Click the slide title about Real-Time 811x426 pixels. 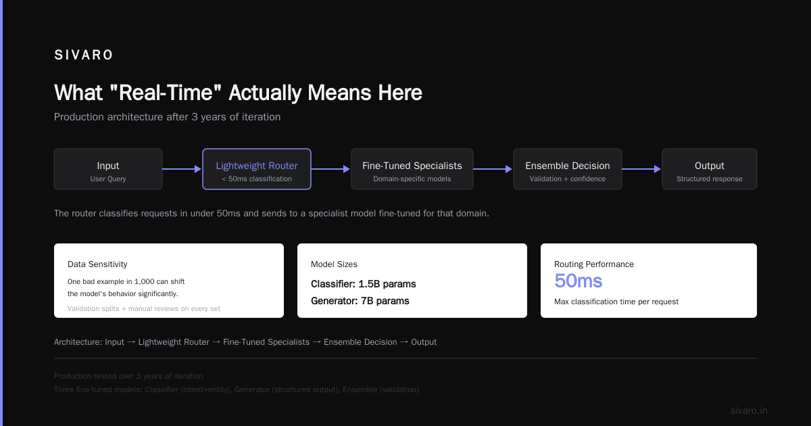[238, 93]
